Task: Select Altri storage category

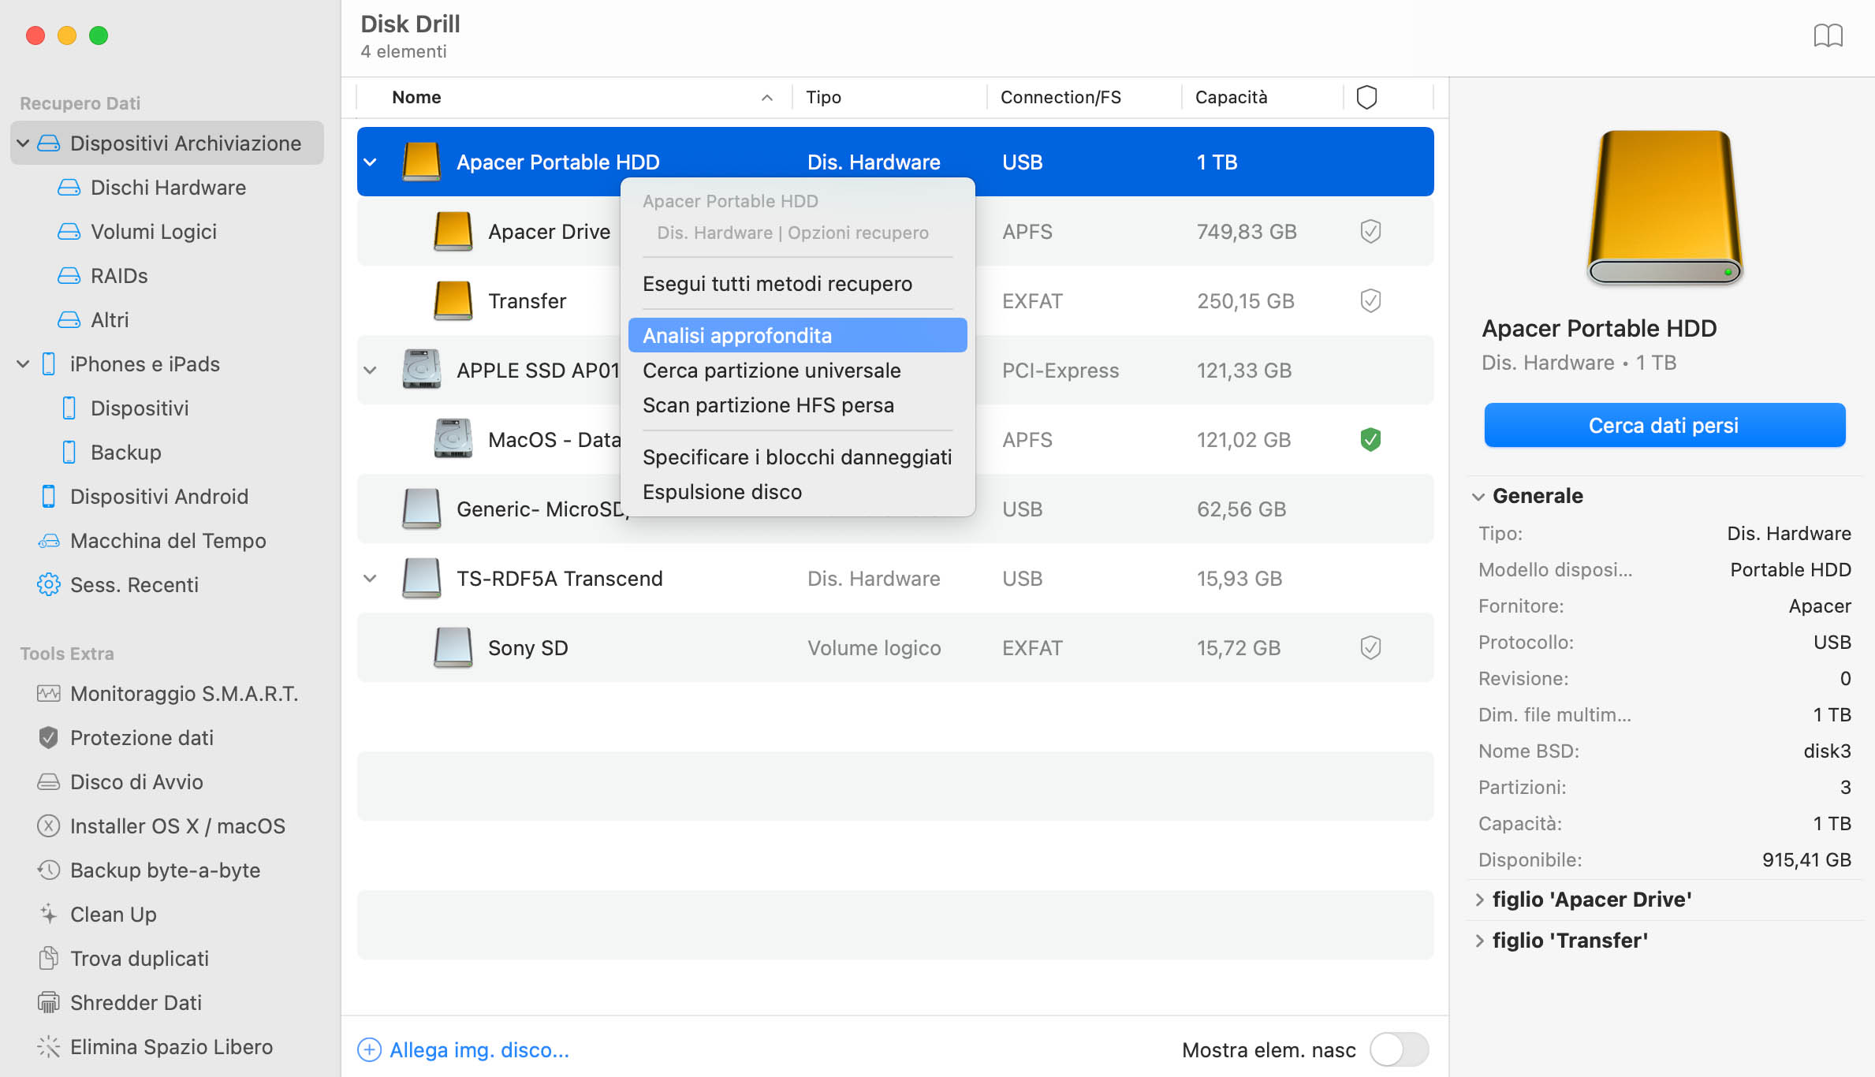Action: (110, 320)
